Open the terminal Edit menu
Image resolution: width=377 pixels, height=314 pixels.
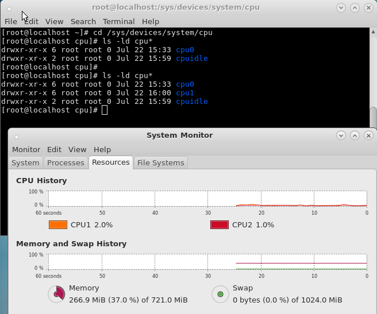pos(31,22)
